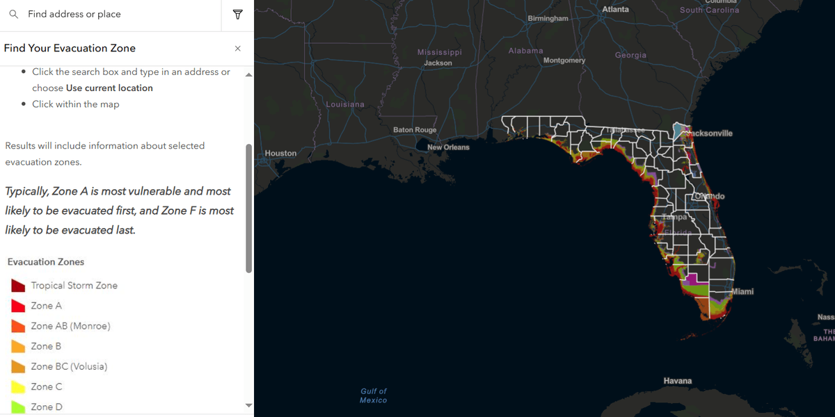
Task: Close the Find Your Evacuation Zone panel
Action: click(238, 49)
